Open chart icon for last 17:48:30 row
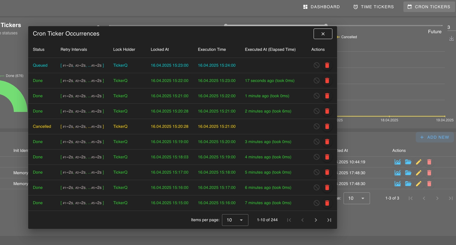 [x=398, y=184]
